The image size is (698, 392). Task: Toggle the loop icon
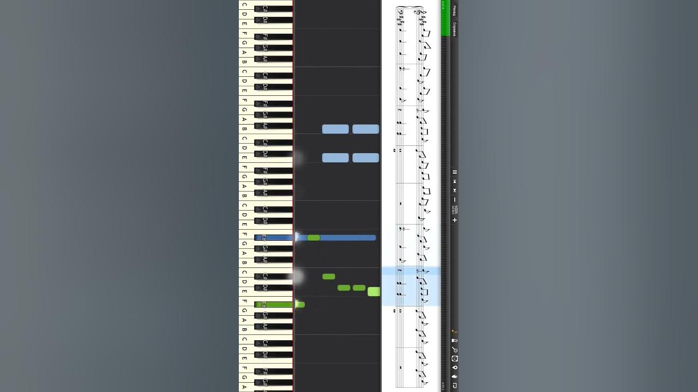[x=455, y=385]
